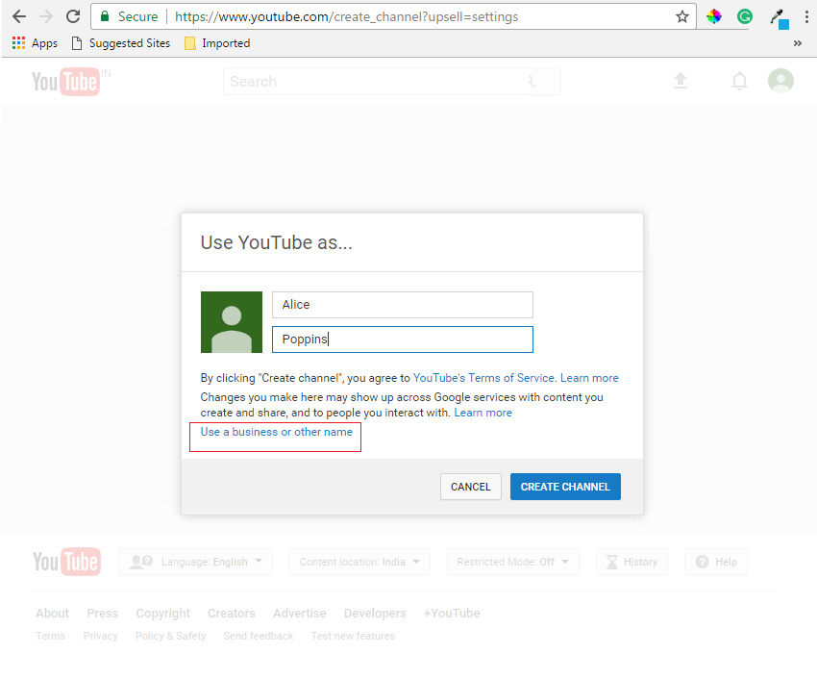Open the green Grammarly extension icon
The width and height of the screenshot is (817, 679).
tap(745, 16)
